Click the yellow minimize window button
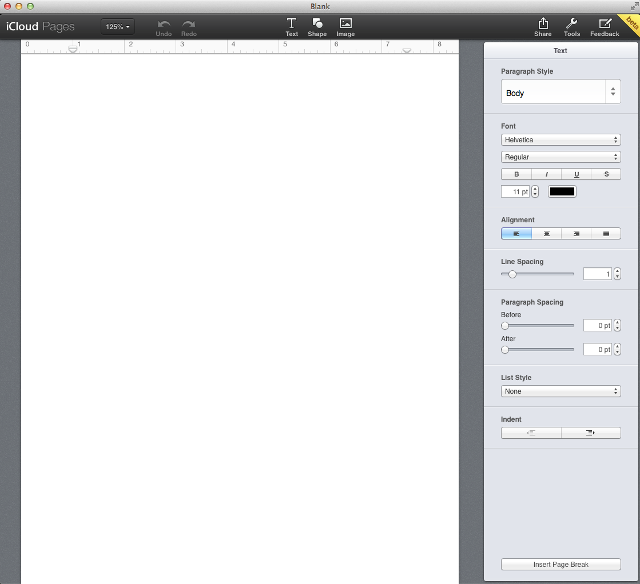The image size is (640, 584). [19, 6]
